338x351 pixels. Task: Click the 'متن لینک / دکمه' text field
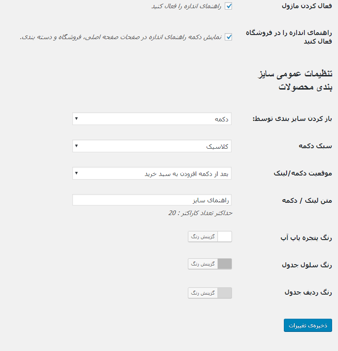152,200
